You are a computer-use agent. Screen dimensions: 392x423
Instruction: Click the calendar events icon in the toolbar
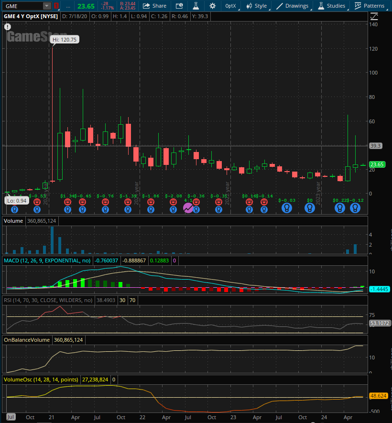coord(179,6)
